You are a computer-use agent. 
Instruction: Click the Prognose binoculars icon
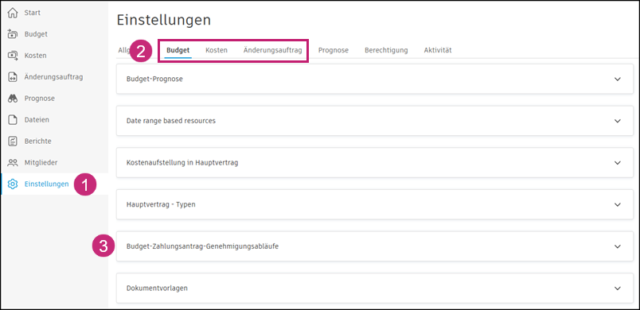[x=13, y=99]
